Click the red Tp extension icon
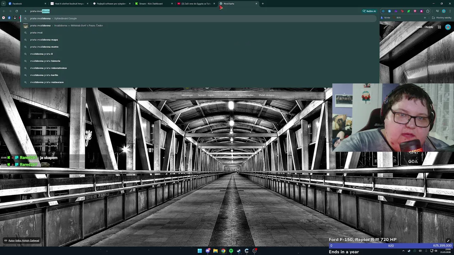This screenshot has height=255, width=454. (x=402, y=11)
